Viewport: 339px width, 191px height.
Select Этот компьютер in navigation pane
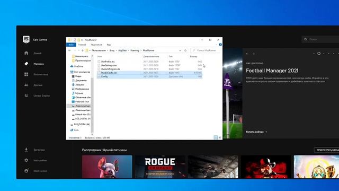click(x=80, y=72)
